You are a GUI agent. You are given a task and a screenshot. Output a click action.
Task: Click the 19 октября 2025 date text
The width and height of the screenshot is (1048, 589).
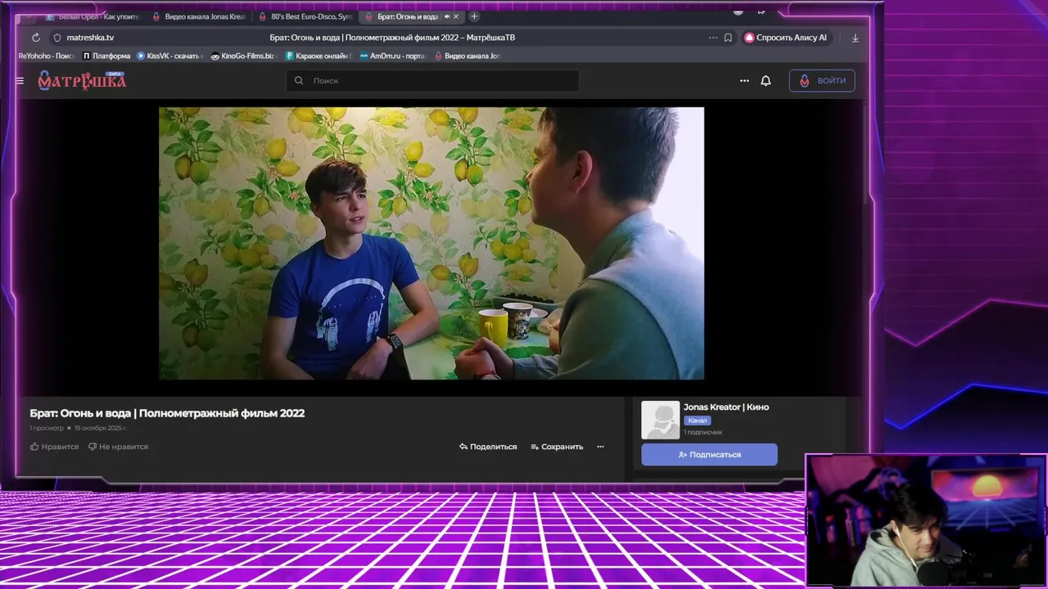pos(101,428)
